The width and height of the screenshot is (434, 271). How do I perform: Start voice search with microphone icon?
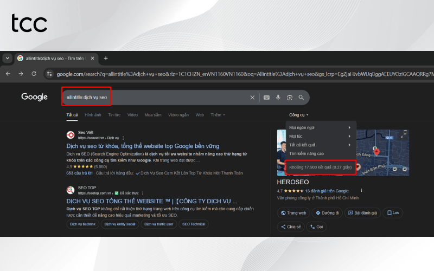point(278,98)
